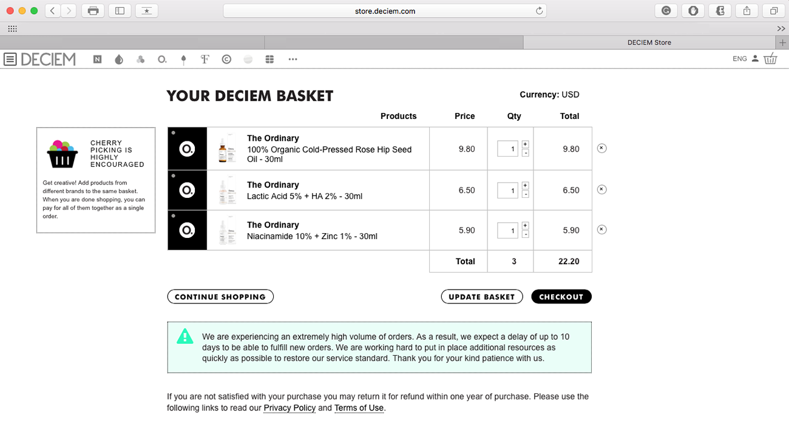Screen dimensions: 789x434
Task: Click The Ordinary logo in Rose Hip row
Action: 188,149
